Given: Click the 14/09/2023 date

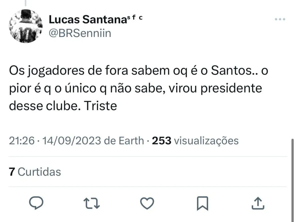Looking at the screenshot, I should click(72, 141).
